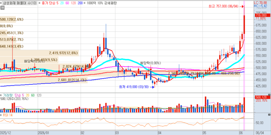Toggle square marker beside 삼성화재 매물대 수(10)
The width and height of the screenshot is (271, 135).
tap(1, 3)
